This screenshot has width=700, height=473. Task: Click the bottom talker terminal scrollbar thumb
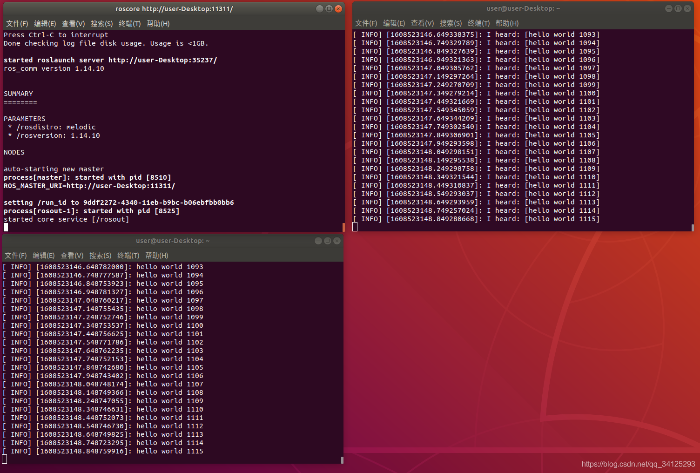[342, 460]
